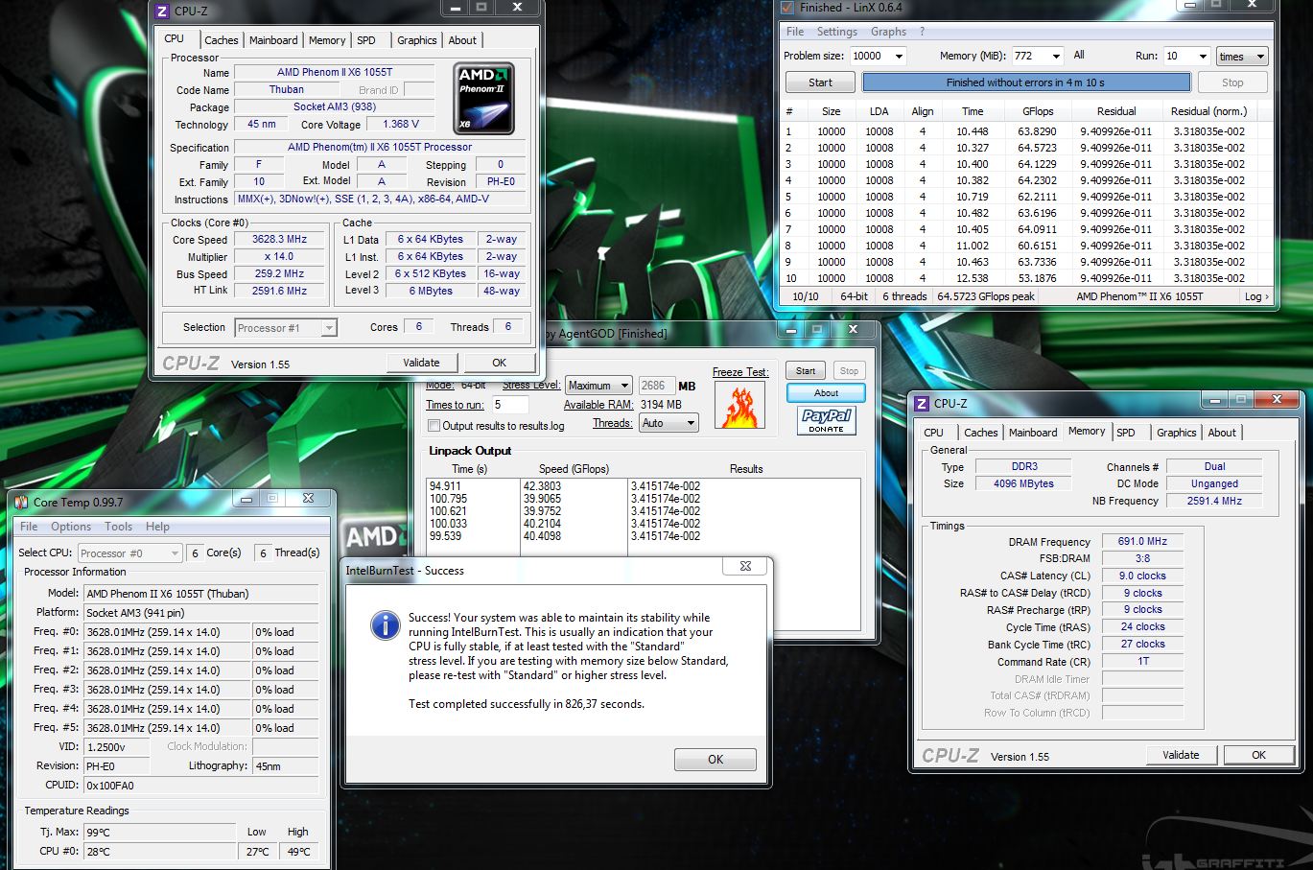Click OK in CPU-Z CPU window

point(499,363)
